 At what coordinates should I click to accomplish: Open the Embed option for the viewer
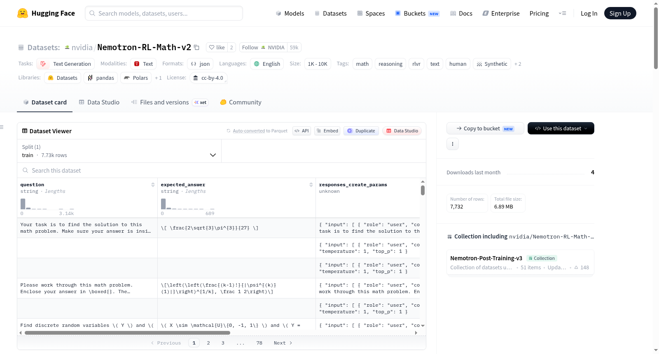(327, 131)
